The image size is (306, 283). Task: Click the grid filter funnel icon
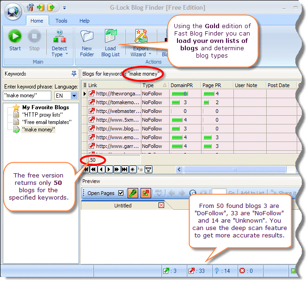(x=149, y=169)
